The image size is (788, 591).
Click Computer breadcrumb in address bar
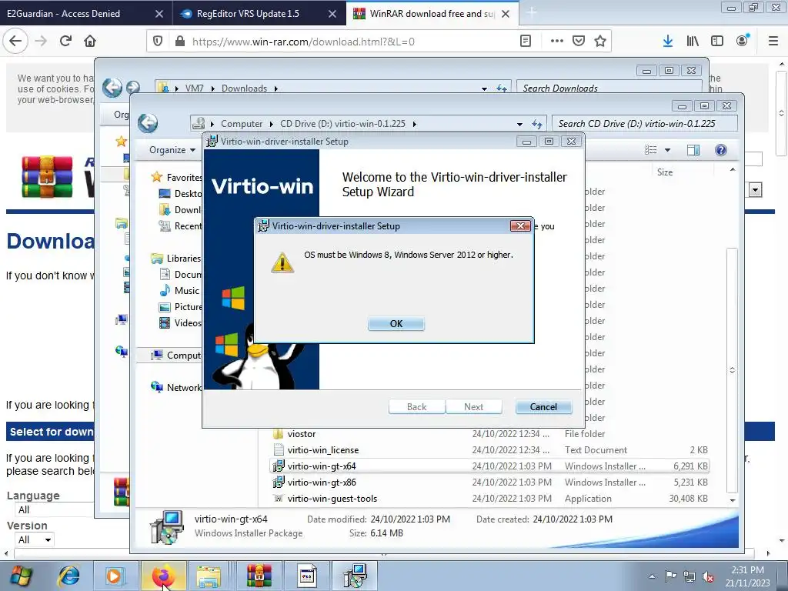point(241,124)
